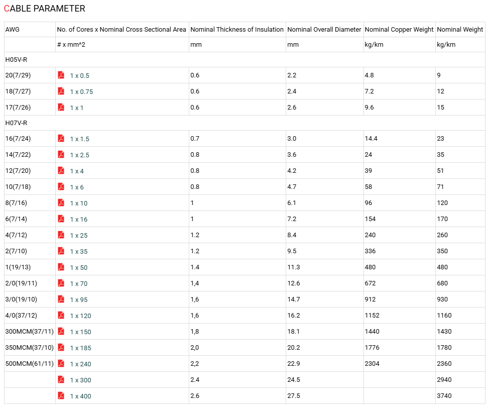Click PDF icon for 1 x 95
Image resolution: width=487 pixels, height=406 pixels.
[x=61, y=299]
